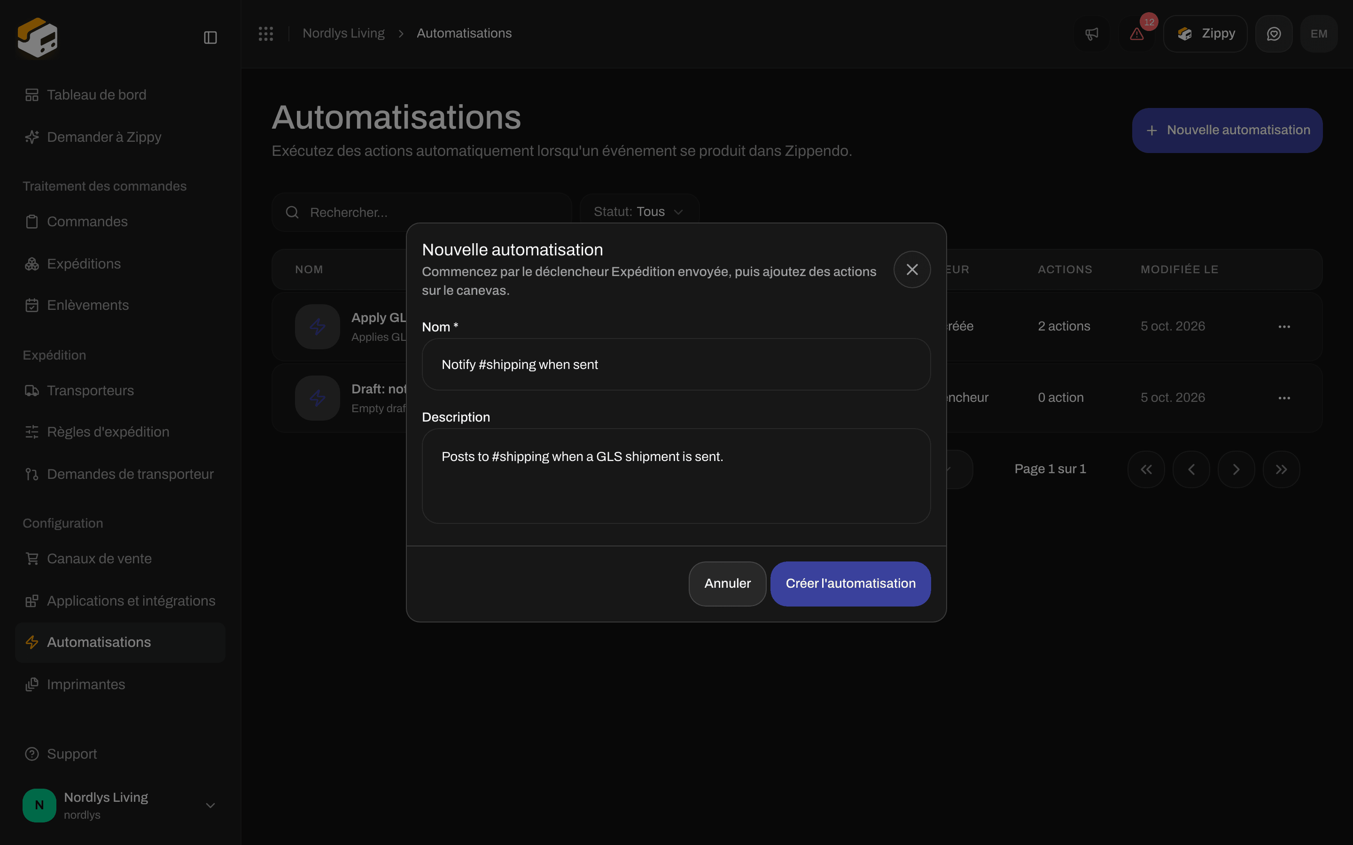Click the Automatisations breadcrumb
The image size is (1353, 845).
click(464, 33)
